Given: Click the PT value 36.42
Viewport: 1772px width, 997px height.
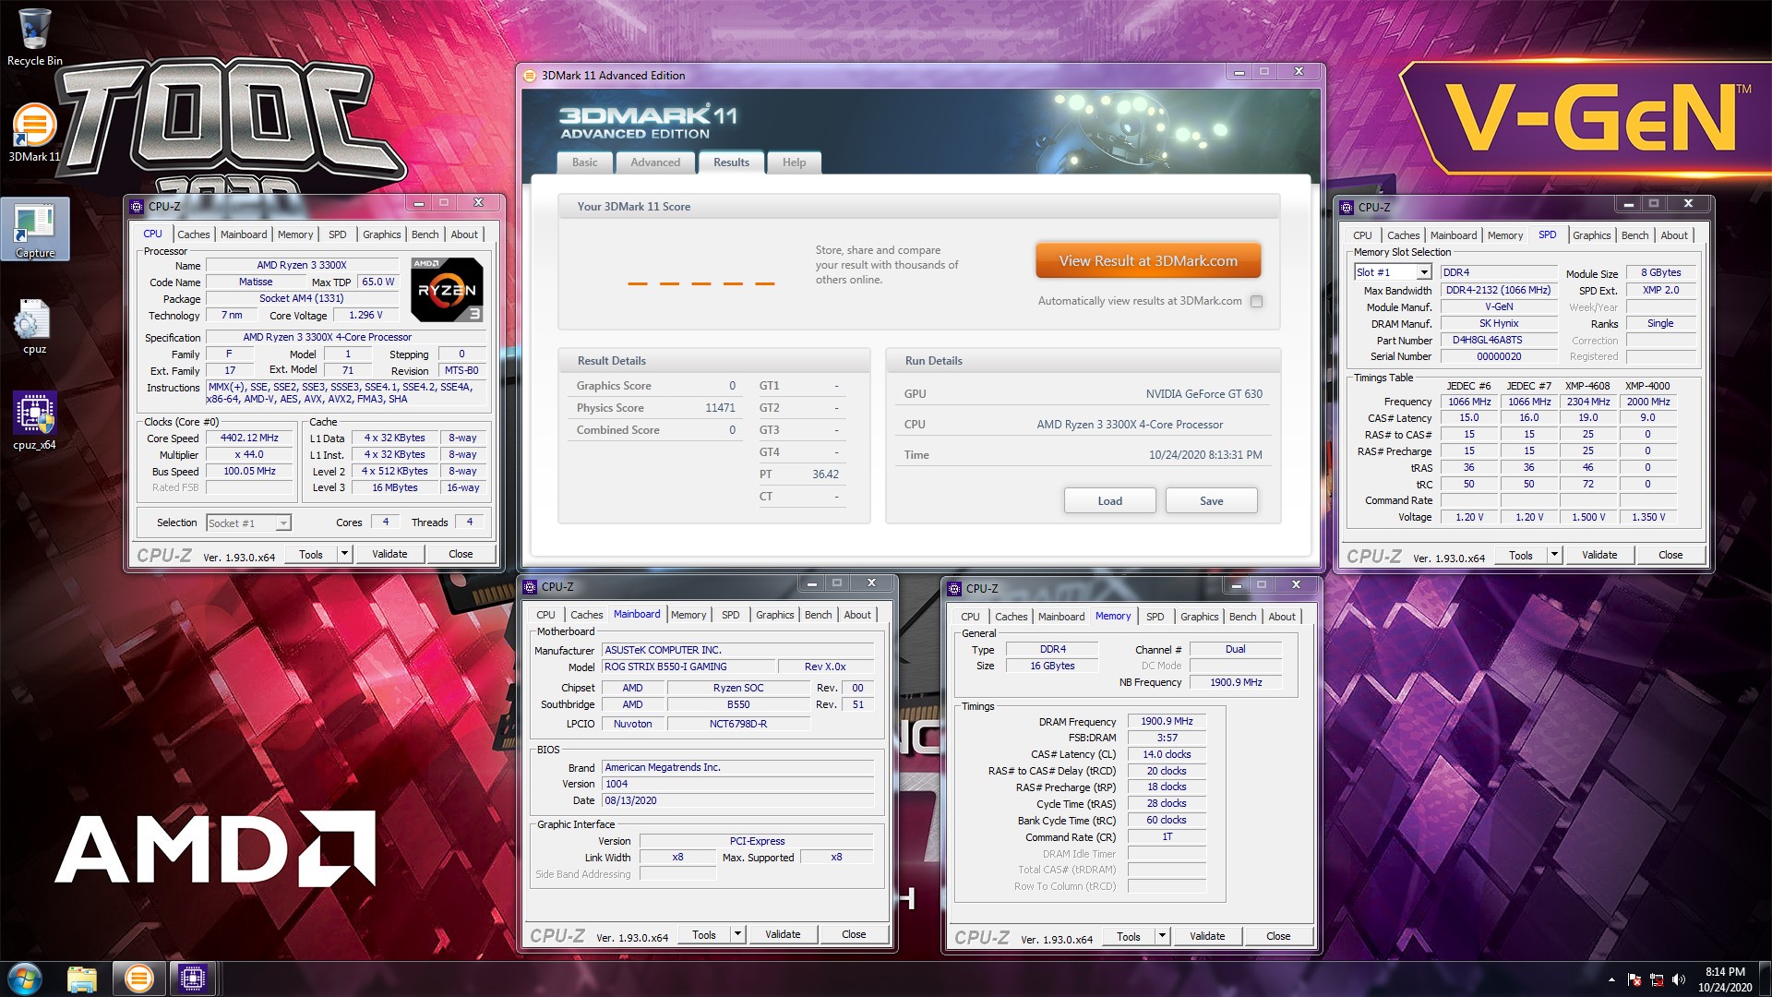Looking at the screenshot, I should click(825, 474).
